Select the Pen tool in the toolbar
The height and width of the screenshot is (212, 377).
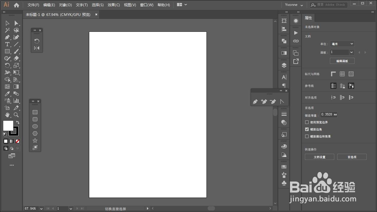tap(7, 37)
